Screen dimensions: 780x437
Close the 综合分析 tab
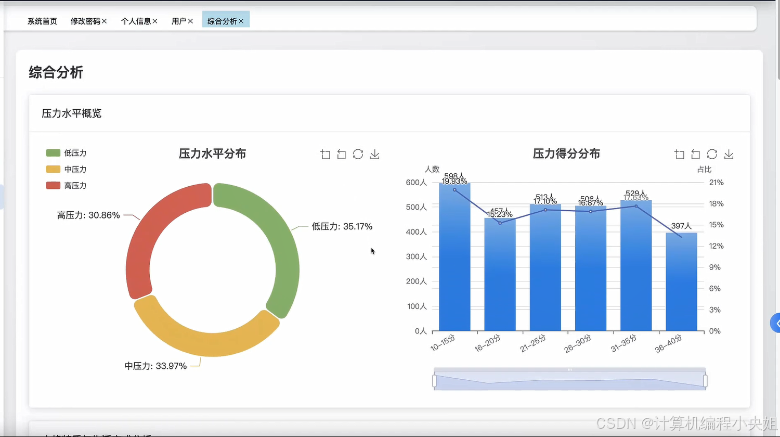241,21
